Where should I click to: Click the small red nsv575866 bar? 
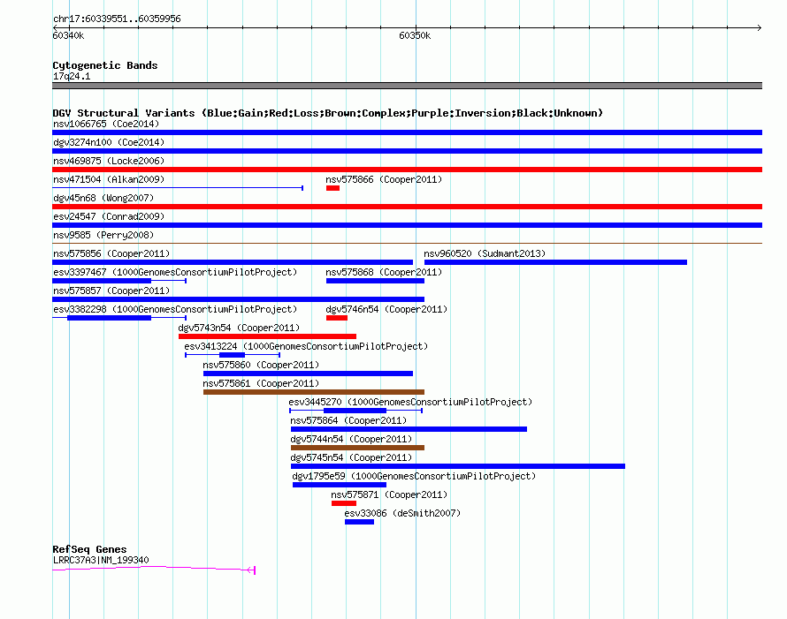tap(332, 188)
